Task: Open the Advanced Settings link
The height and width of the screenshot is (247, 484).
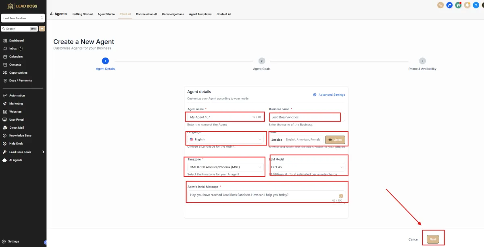Action: 332,95
